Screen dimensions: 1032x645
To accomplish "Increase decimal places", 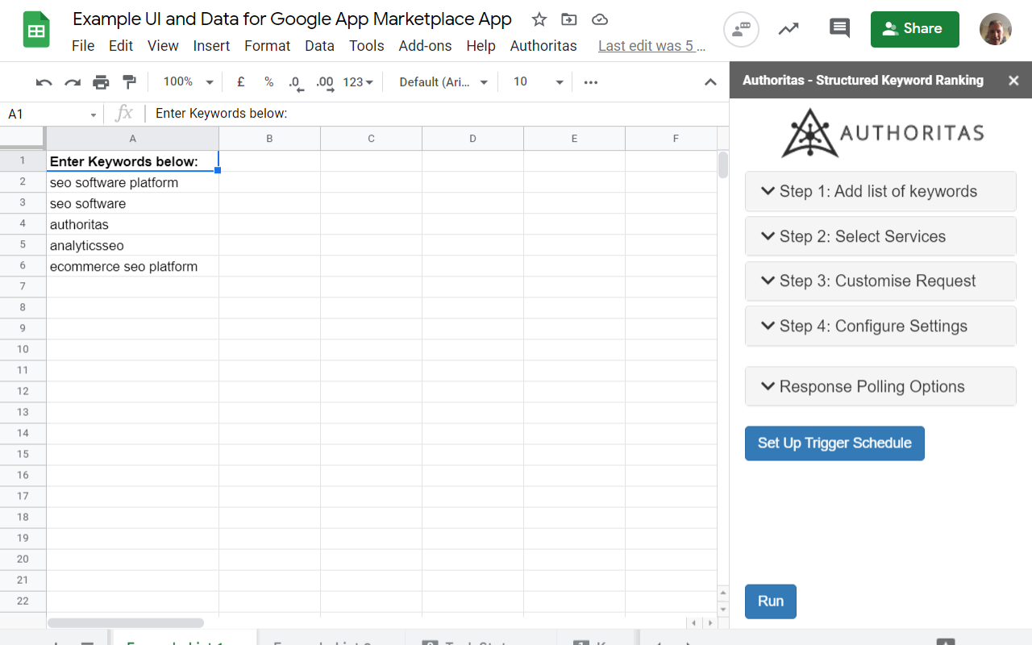I will click(x=325, y=82).
